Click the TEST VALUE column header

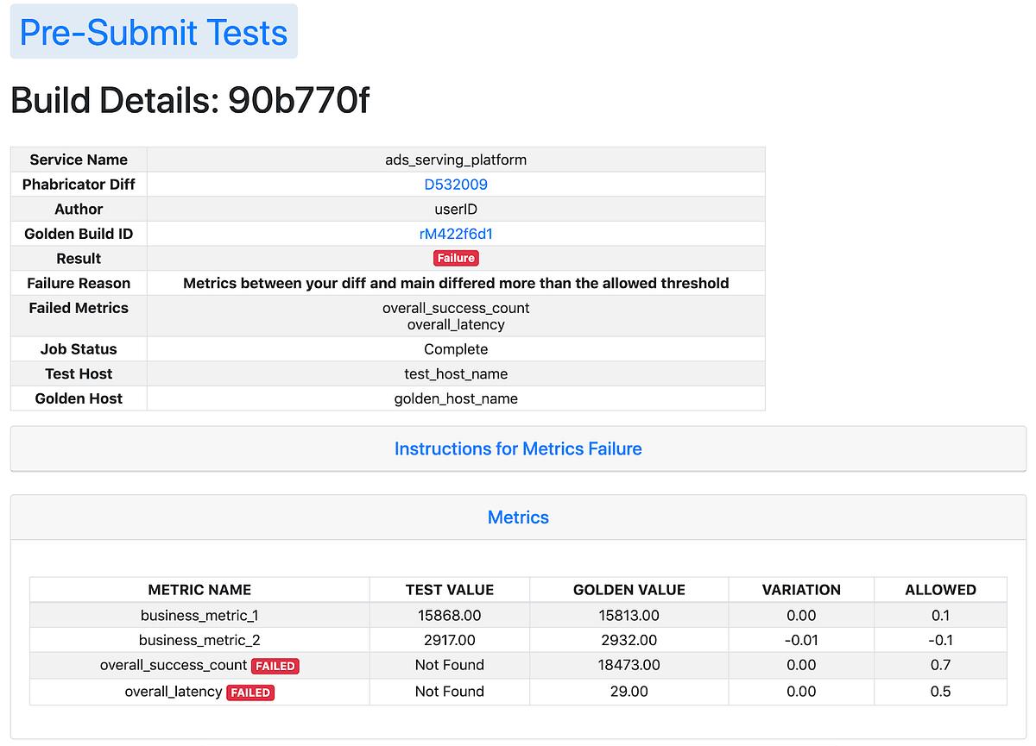(450, 590)
